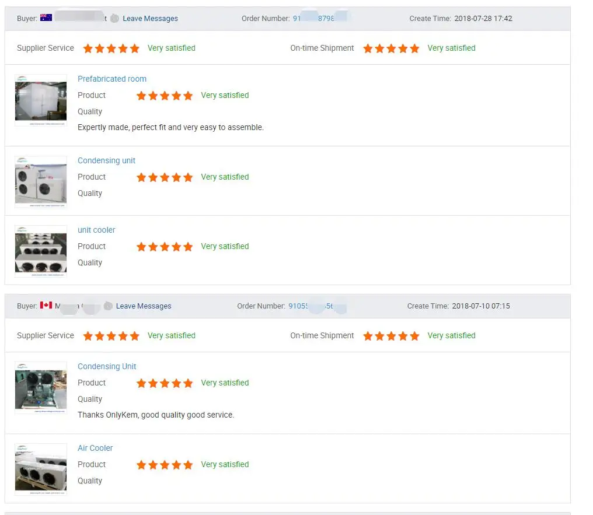Click star rating for unit cooler

click(165, 247)
